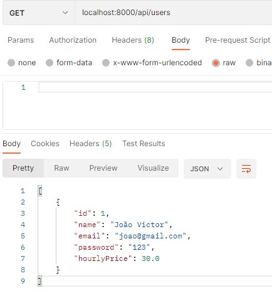Open the Pre-request Script tab
Image resolution: width=272 pixels, height=293 pixels.
pos(238,40)
